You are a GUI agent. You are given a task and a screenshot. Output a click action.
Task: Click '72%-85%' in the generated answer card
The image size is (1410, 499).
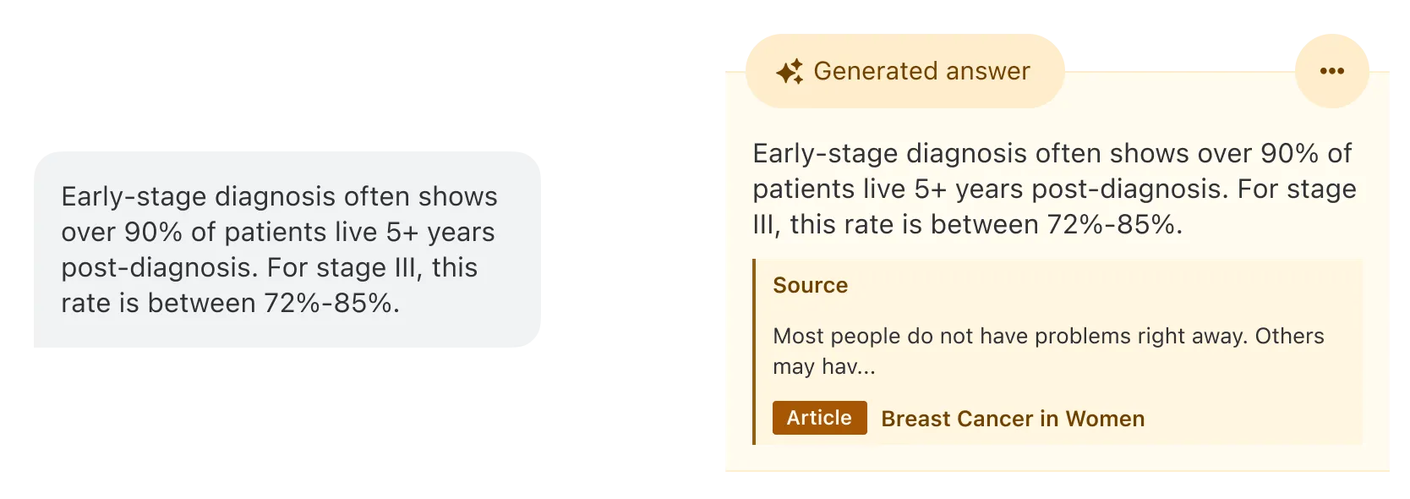coord(1113,224)
